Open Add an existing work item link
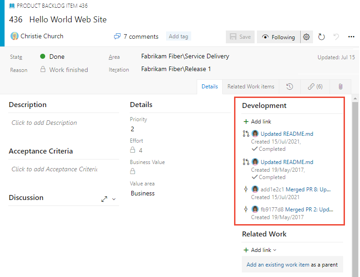Screen dimensions: 360x277 coord(278,265)
